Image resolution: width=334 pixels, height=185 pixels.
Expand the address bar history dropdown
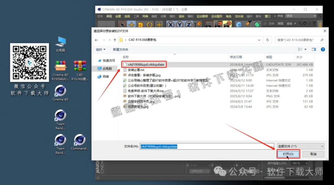pyautogui.click(x=259, y=40)
